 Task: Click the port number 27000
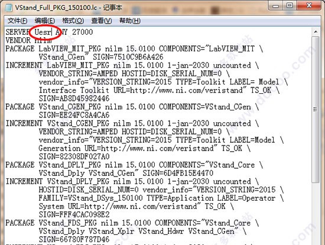(x=83, y=32)
